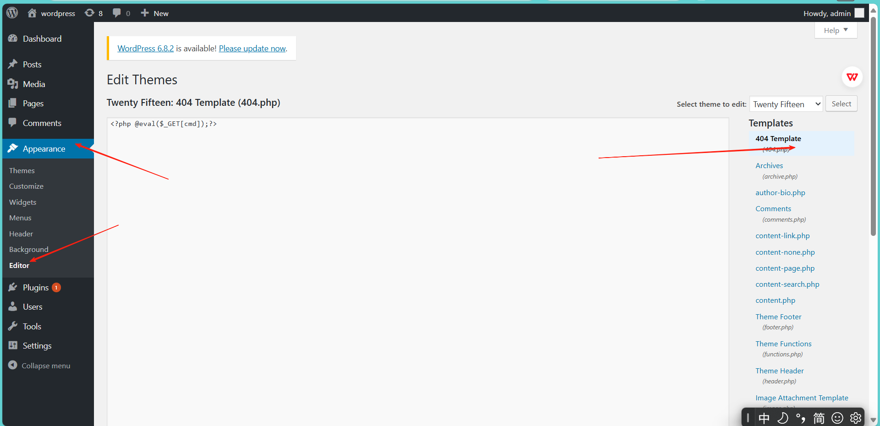Click the Pages icon in sidebar

click(x=13, y=104)
